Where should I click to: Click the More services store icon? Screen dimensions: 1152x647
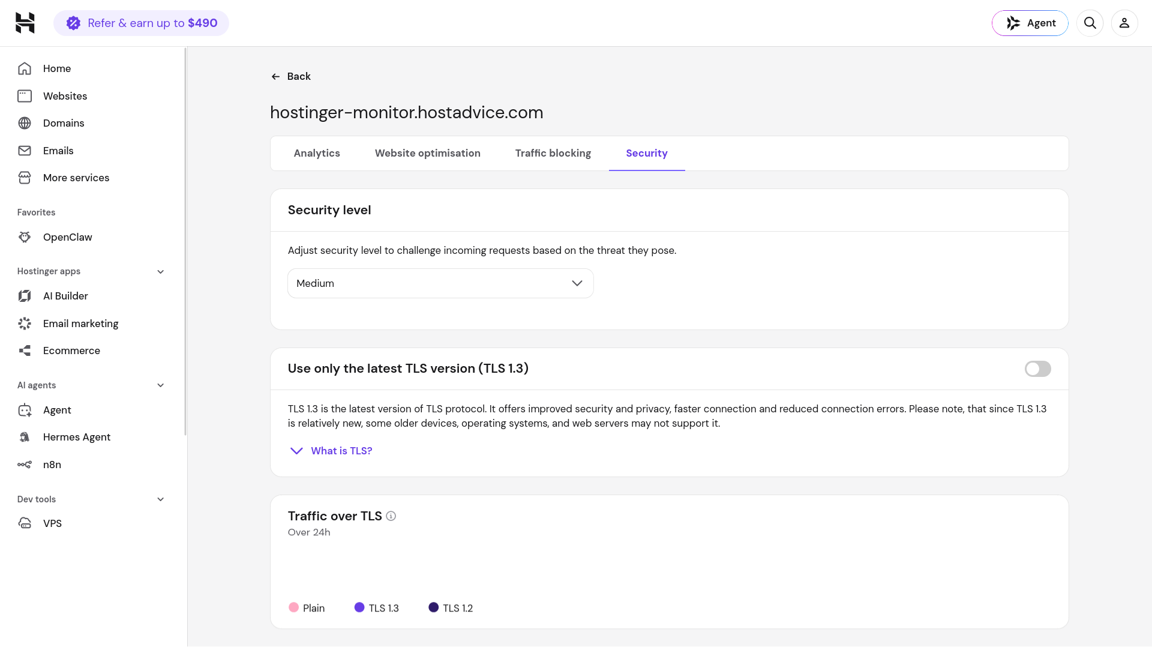tap(25, 178)
